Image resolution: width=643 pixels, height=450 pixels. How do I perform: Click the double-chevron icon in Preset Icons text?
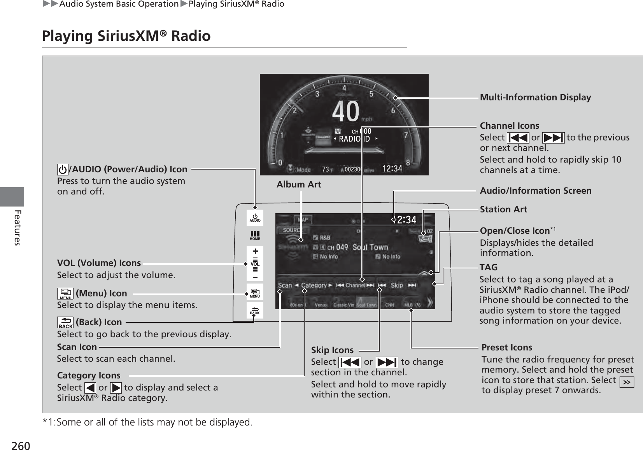(x=627, y=382)
